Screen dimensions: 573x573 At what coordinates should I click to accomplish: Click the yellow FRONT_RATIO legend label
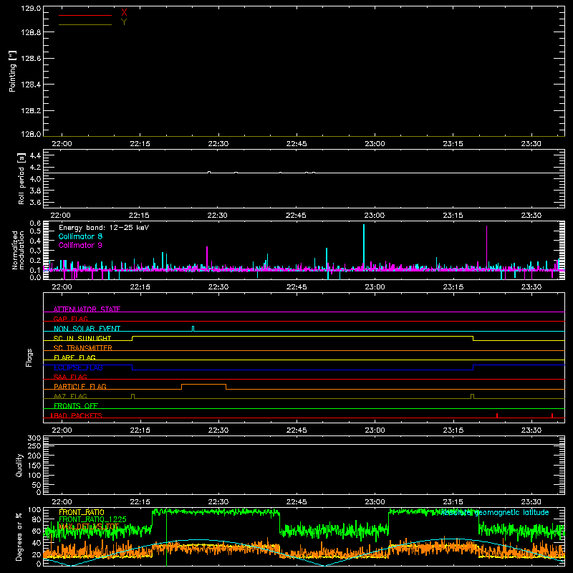82,512
